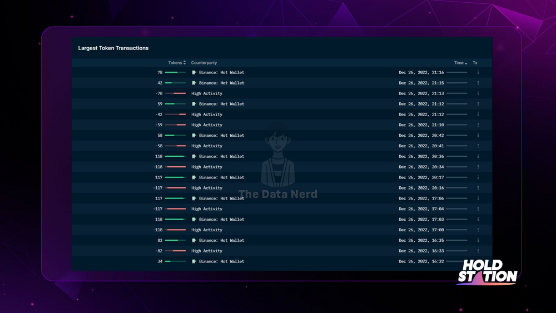The height and width of the screenshot is (313, 556).
Task: Click the 'Dec 26, 2022, 17:04' timestamp
Action: 421,209
